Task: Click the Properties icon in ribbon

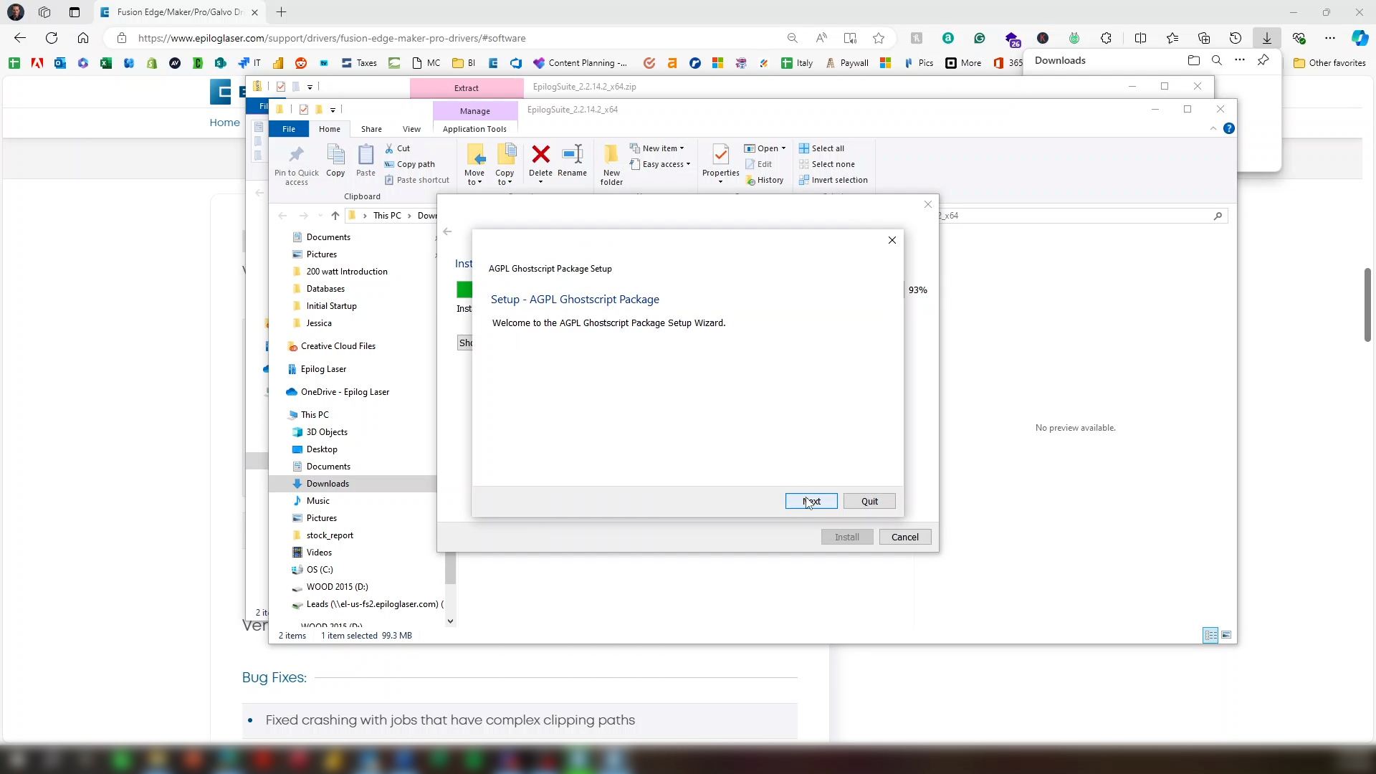Action: pyautogui.click(x=720, y=155)
